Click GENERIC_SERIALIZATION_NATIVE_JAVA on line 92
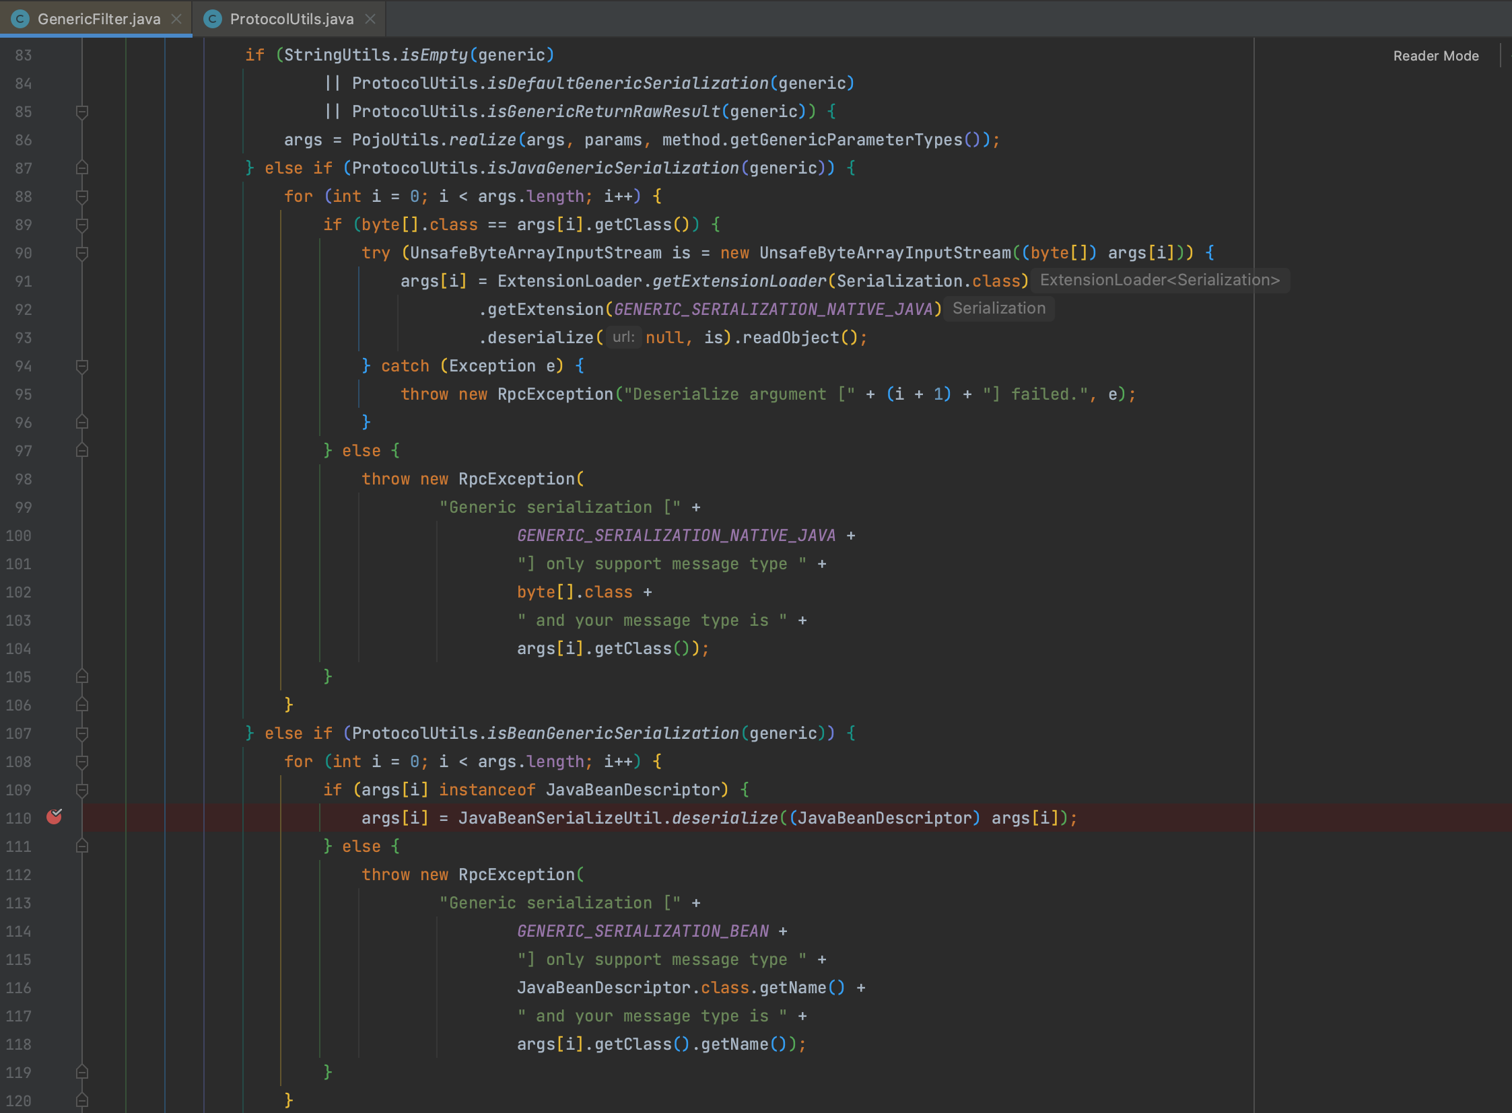This screenshot has height=1113, width=1512. coord(774,310)
